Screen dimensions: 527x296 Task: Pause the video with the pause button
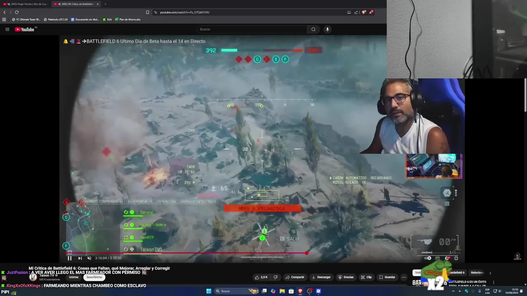point(70,258)
